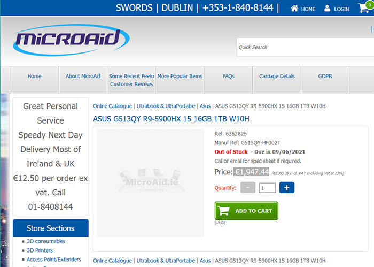Viewport: 374px width, 267px height.
Task: Click the green Add To Cart button
Action: point(246,211)
